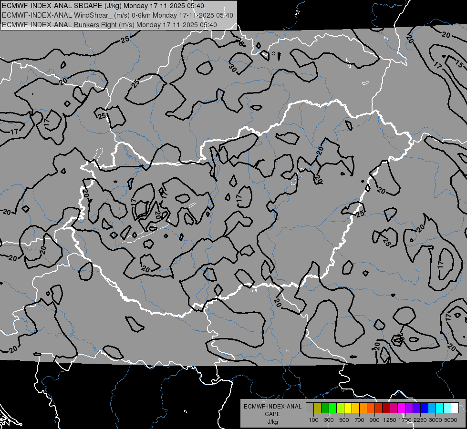Click the pure blue legend swatch

[424, 408]
